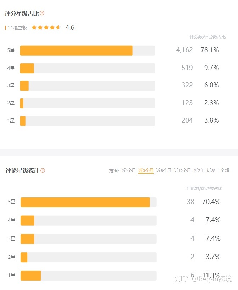Image resolution: width=238 pixels, height=290 pixels.
Task: Select the 近3个月 range tab
Action: [146, 170]
